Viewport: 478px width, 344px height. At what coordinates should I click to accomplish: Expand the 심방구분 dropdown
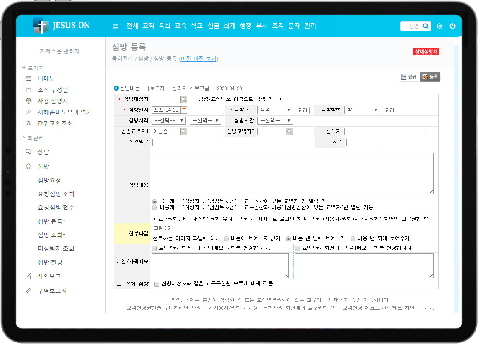[275, 110]
